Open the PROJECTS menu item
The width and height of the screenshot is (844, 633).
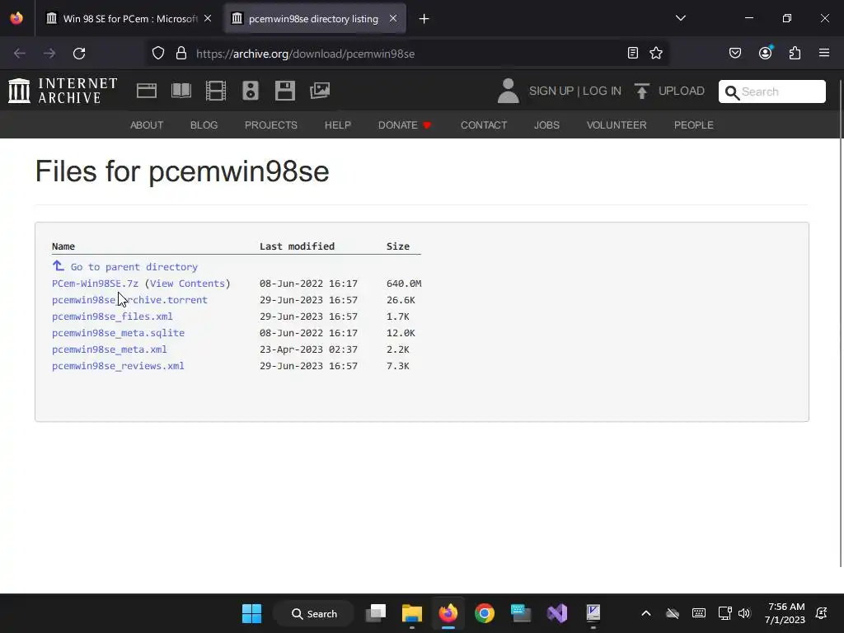270,125
